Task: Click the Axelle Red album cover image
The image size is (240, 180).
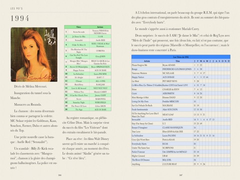Action: click(x=34, y=54)
